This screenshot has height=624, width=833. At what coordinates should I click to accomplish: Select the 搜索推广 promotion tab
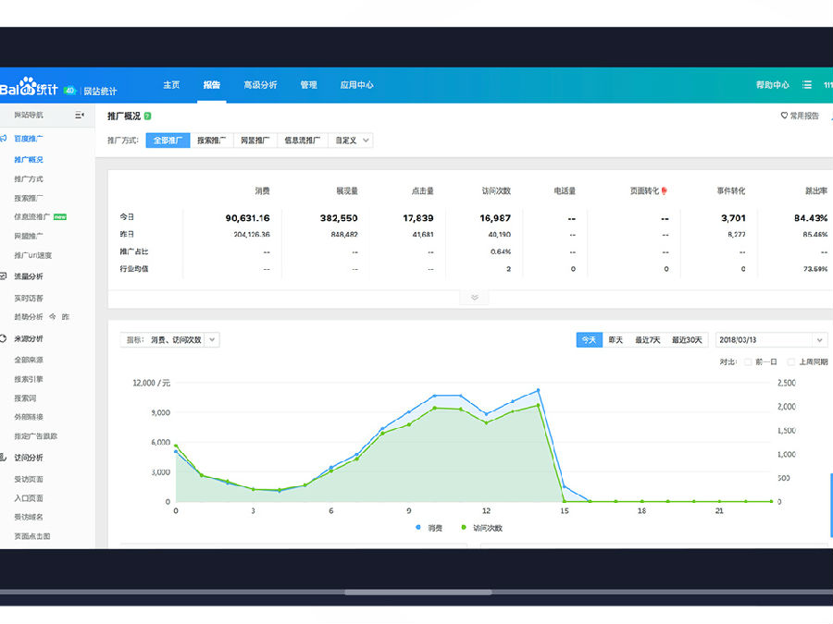tap(211, 141)
